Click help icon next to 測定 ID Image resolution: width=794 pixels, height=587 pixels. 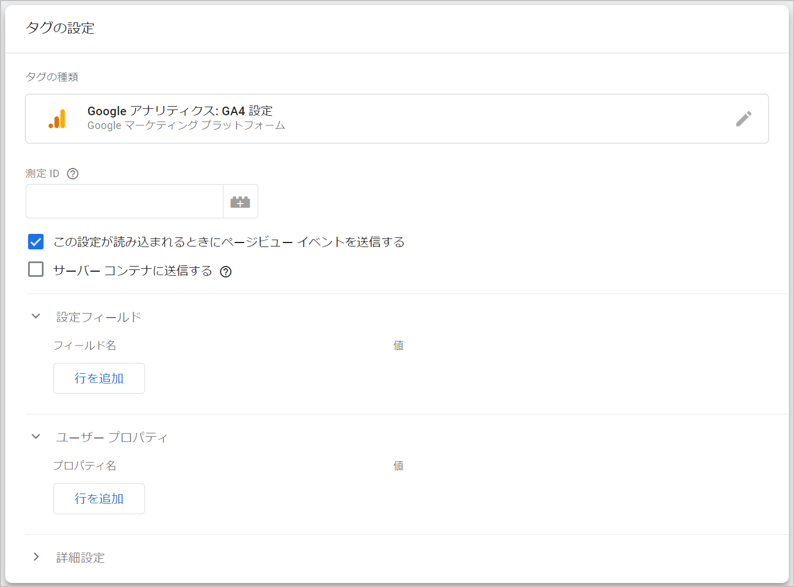[73, 174]
